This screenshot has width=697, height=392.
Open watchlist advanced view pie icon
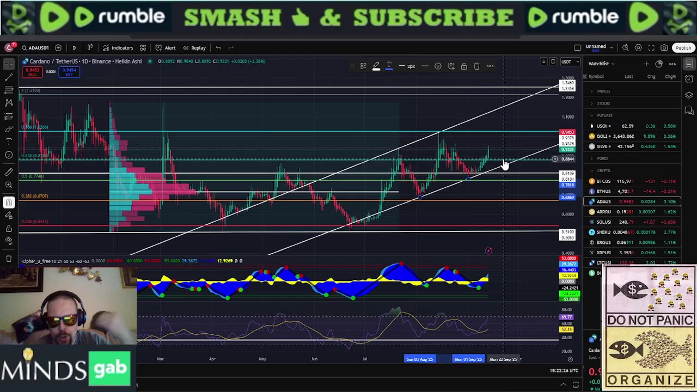click(659, 64)
